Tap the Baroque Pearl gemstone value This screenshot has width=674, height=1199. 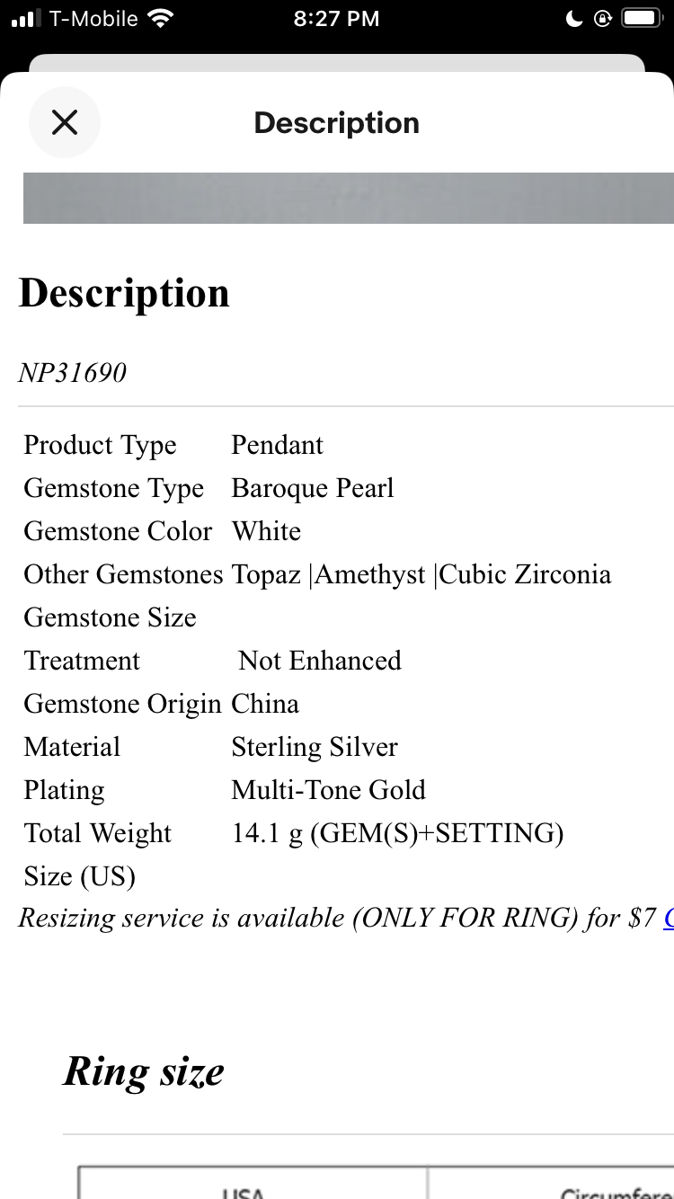pos(313,488)
